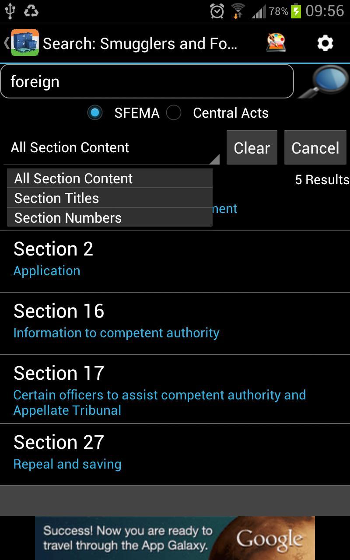Collapse the All Section Content spinner
Image resolution: width=350 pixels, height=560 pixels.
click(x=112, y=148)
